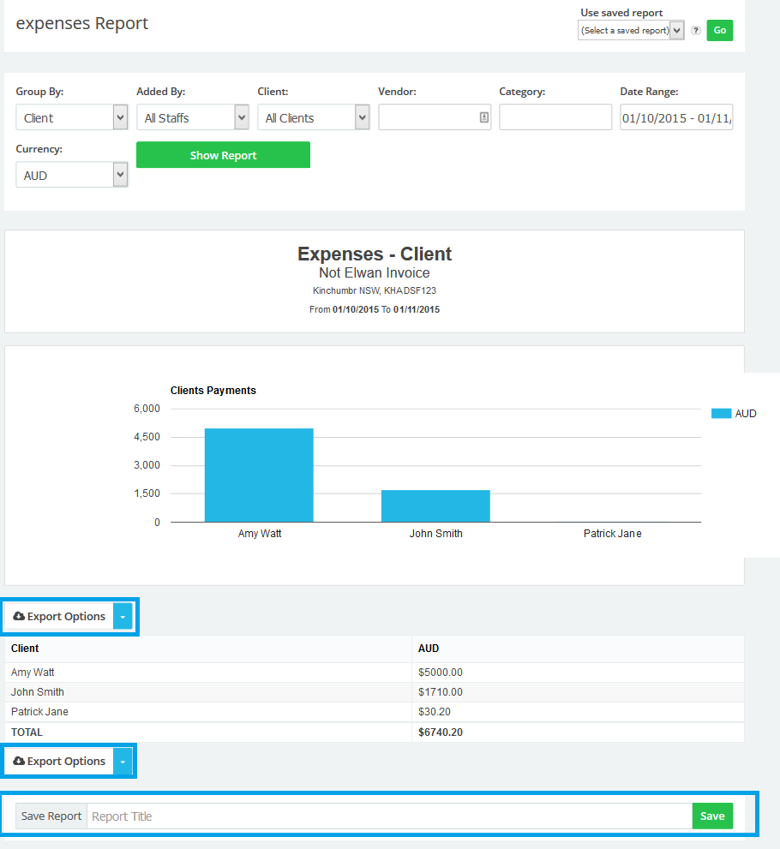Click the John Smith chart bar
Image resolution: width=780 pixels, height=849 pixels.
coord(435,505)
